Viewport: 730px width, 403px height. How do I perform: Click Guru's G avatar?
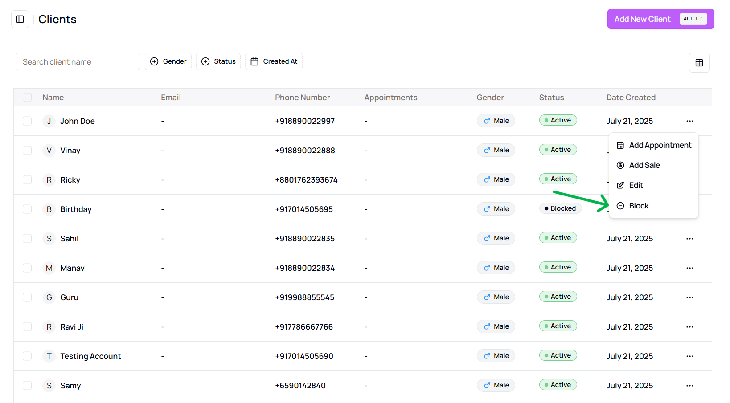pos(49,297)
